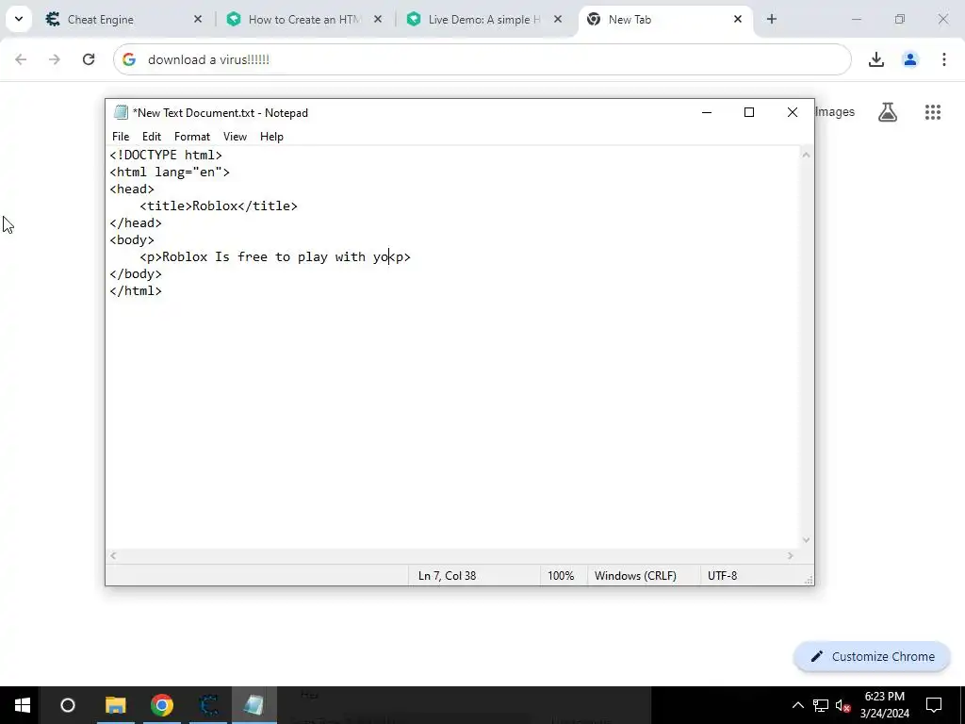
Task: Show hidden system tray icons
Action: [x=797, y=705]
